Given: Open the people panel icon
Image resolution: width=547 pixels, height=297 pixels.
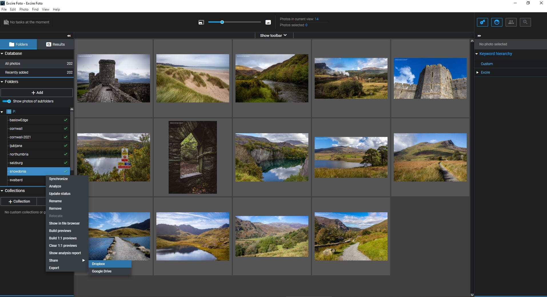Looking at the screenshot, I should [x=511, y=22].
